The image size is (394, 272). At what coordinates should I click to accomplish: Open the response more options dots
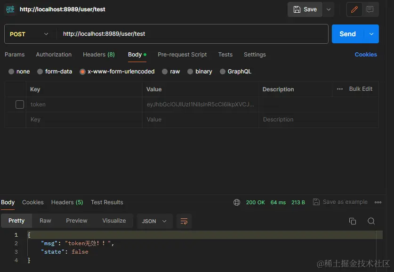click(378, 202)
